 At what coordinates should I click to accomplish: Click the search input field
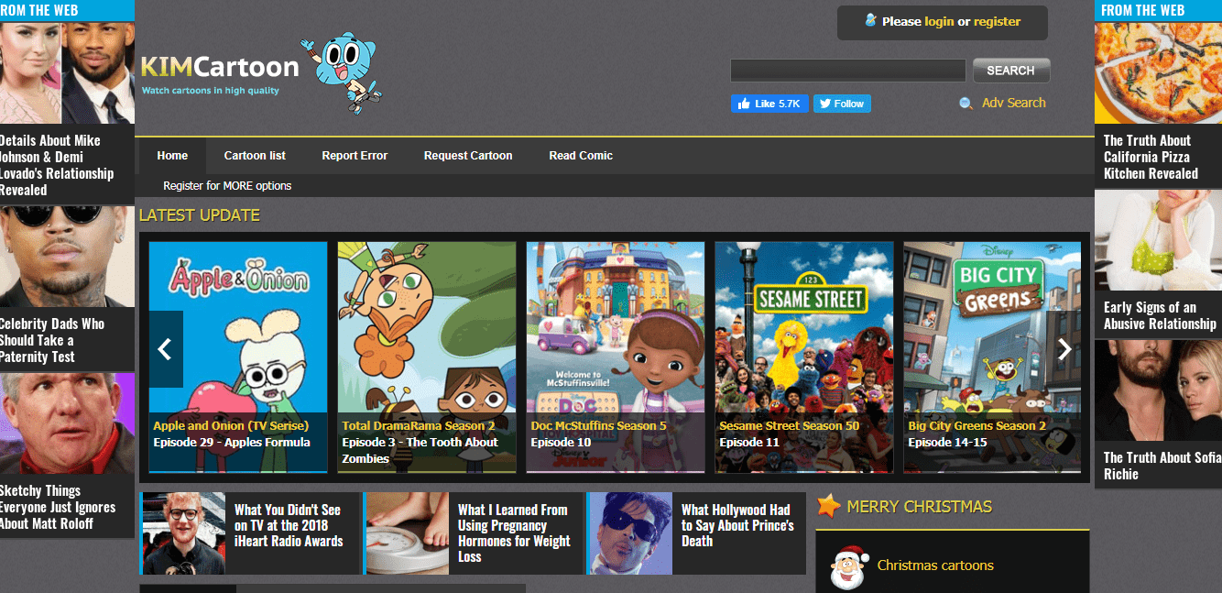click(x=847, y=71)
